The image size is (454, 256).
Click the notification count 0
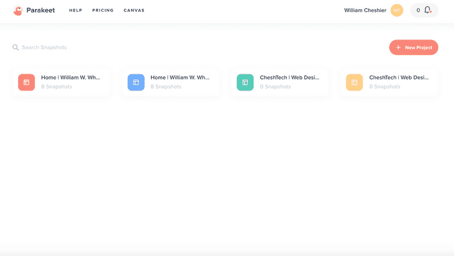(x=418, y=10)
